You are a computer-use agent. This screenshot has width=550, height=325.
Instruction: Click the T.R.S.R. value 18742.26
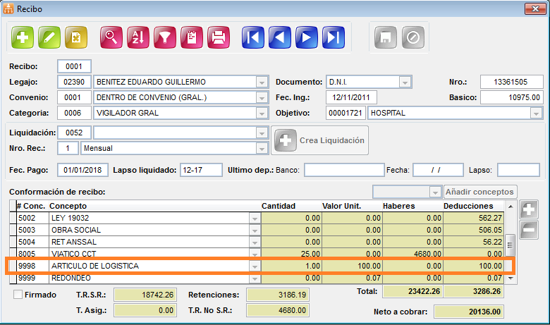coord(145,295)
